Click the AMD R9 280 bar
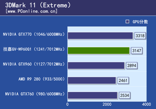The image size is (156, 109). [x=92, y=81]
